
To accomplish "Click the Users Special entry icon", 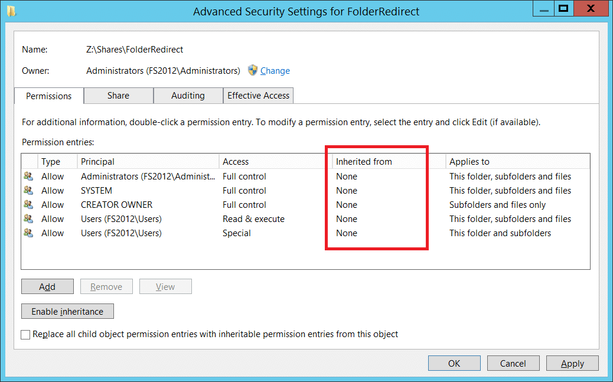I will click(x=28, y=233).
